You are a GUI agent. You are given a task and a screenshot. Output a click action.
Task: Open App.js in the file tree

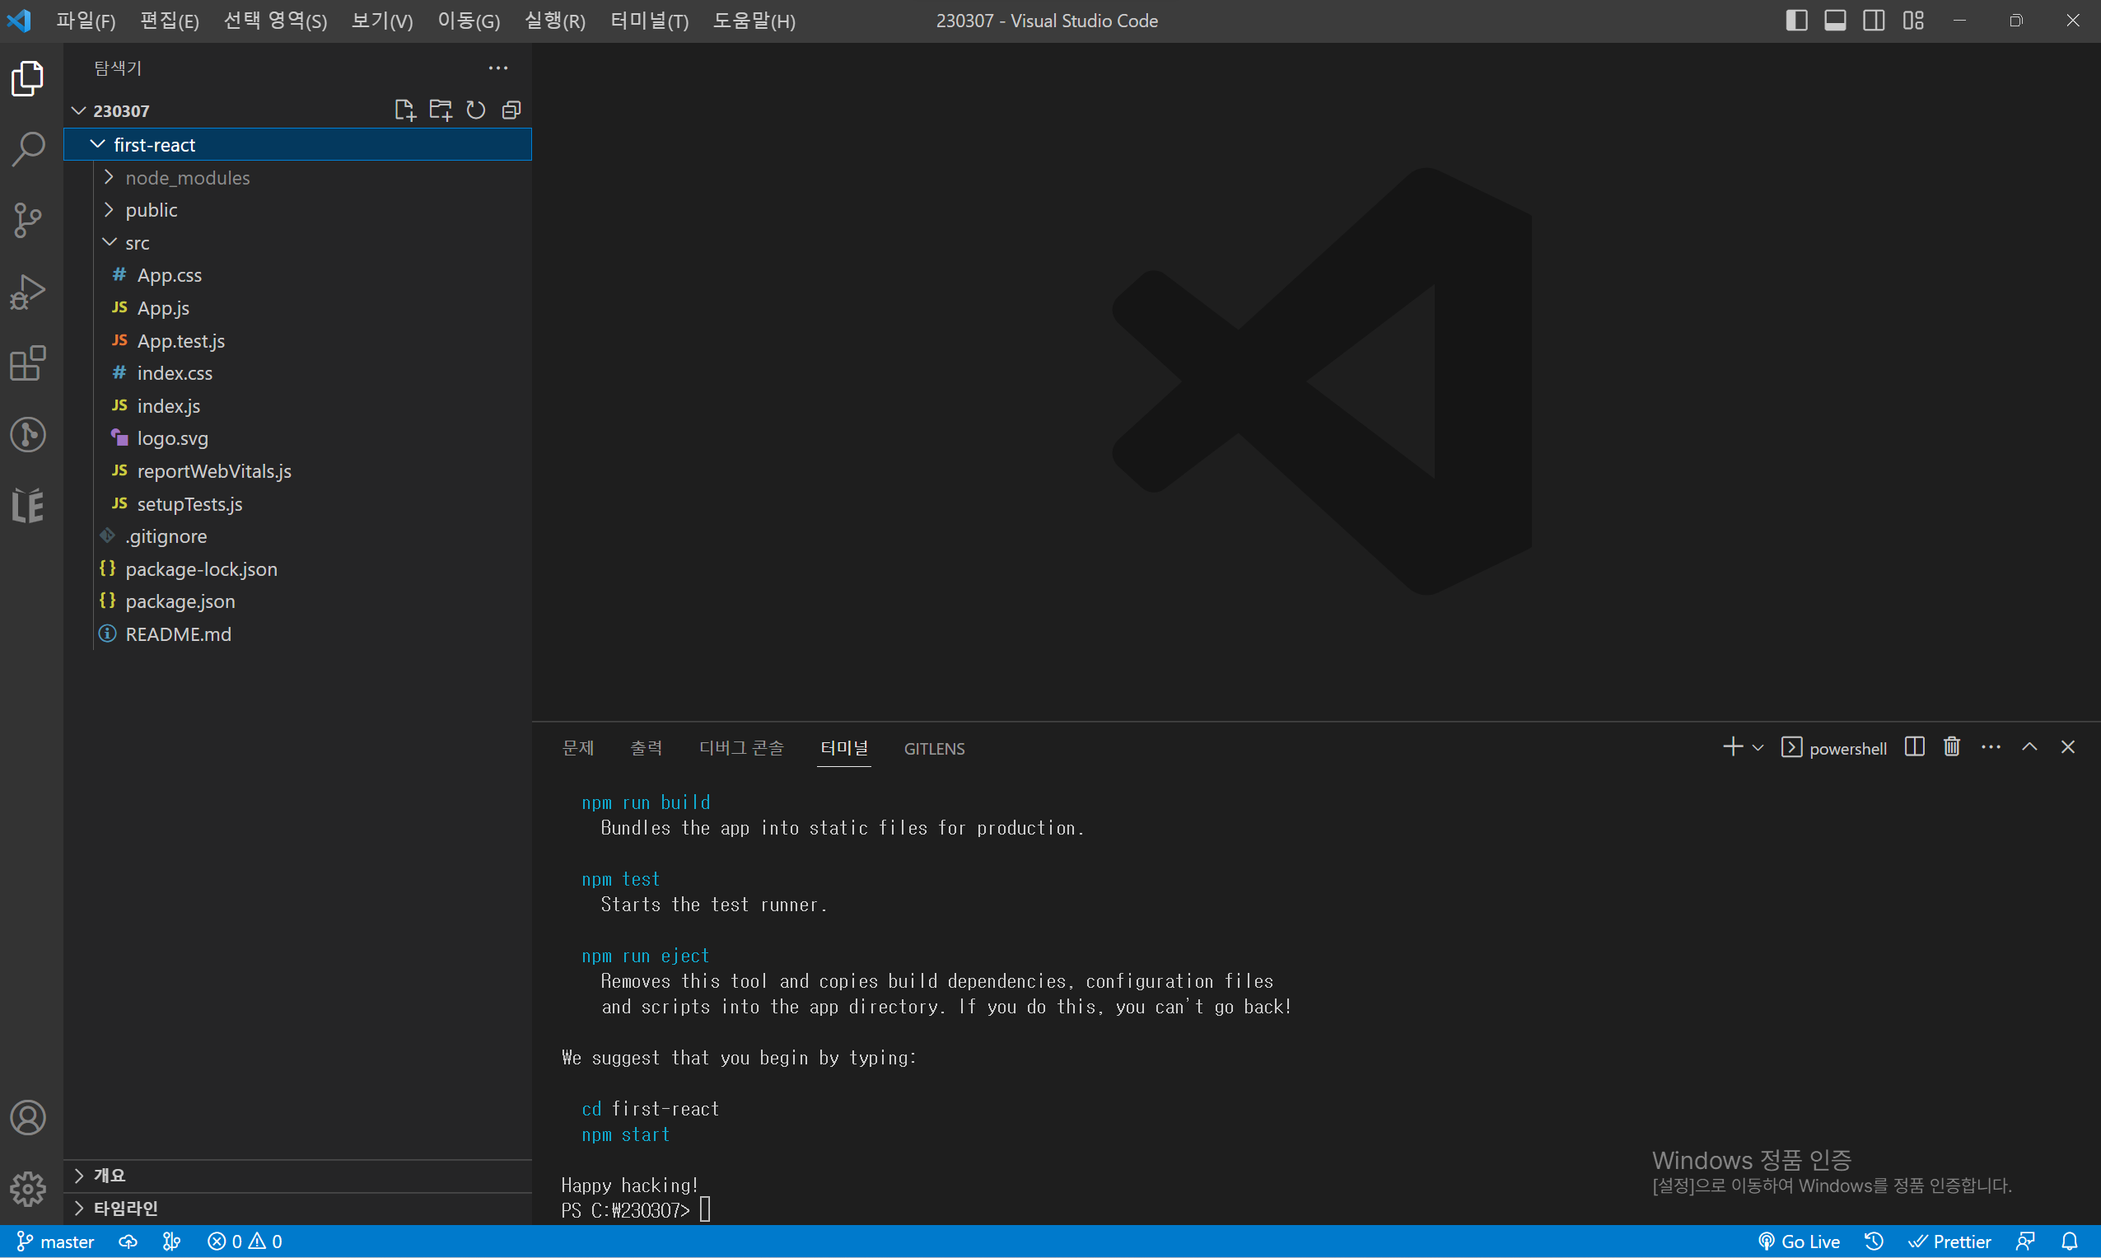pyautogui.click(x=163, y=309)
